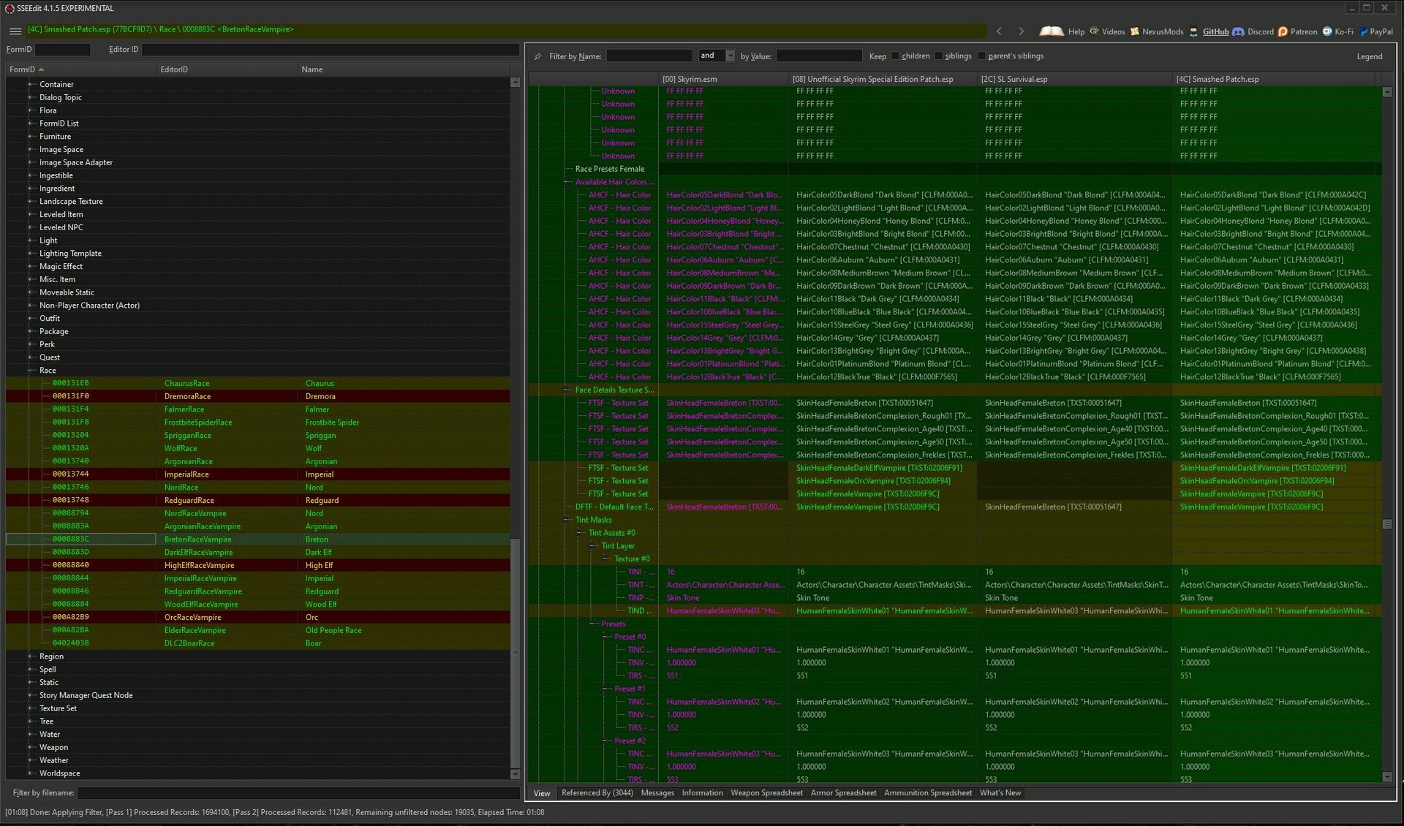1404x826 pixels.
Task: Focus the Editor ID search field
Action: click(331, 50)
